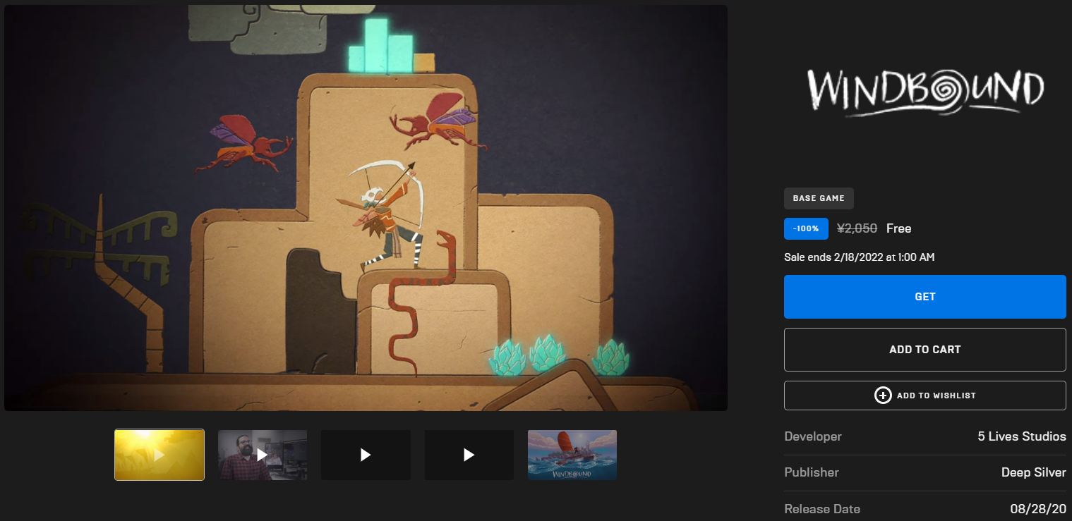
Task: Click the Developer label
Action: tap(813, 436)
